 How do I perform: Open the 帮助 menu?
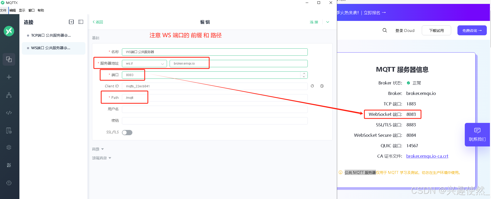point(41,10)
